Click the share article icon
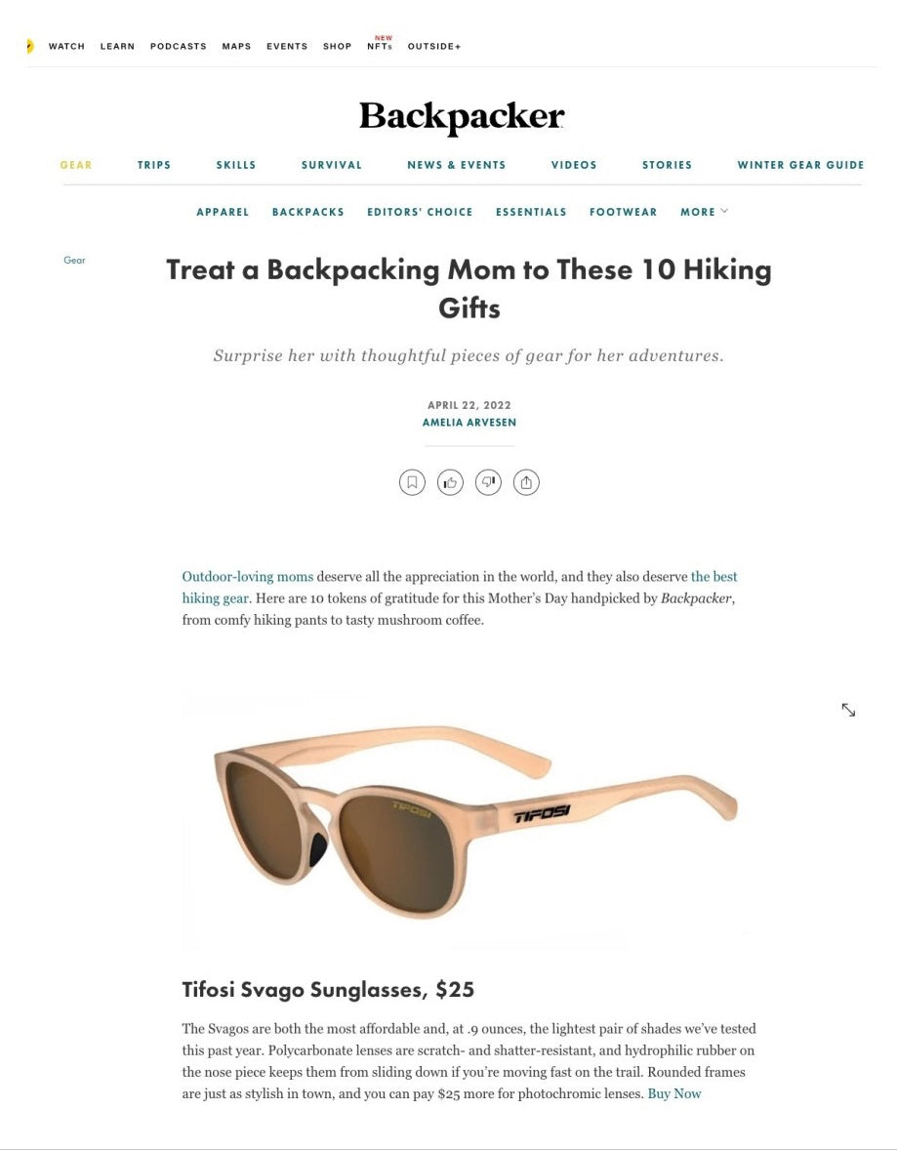 526,482
